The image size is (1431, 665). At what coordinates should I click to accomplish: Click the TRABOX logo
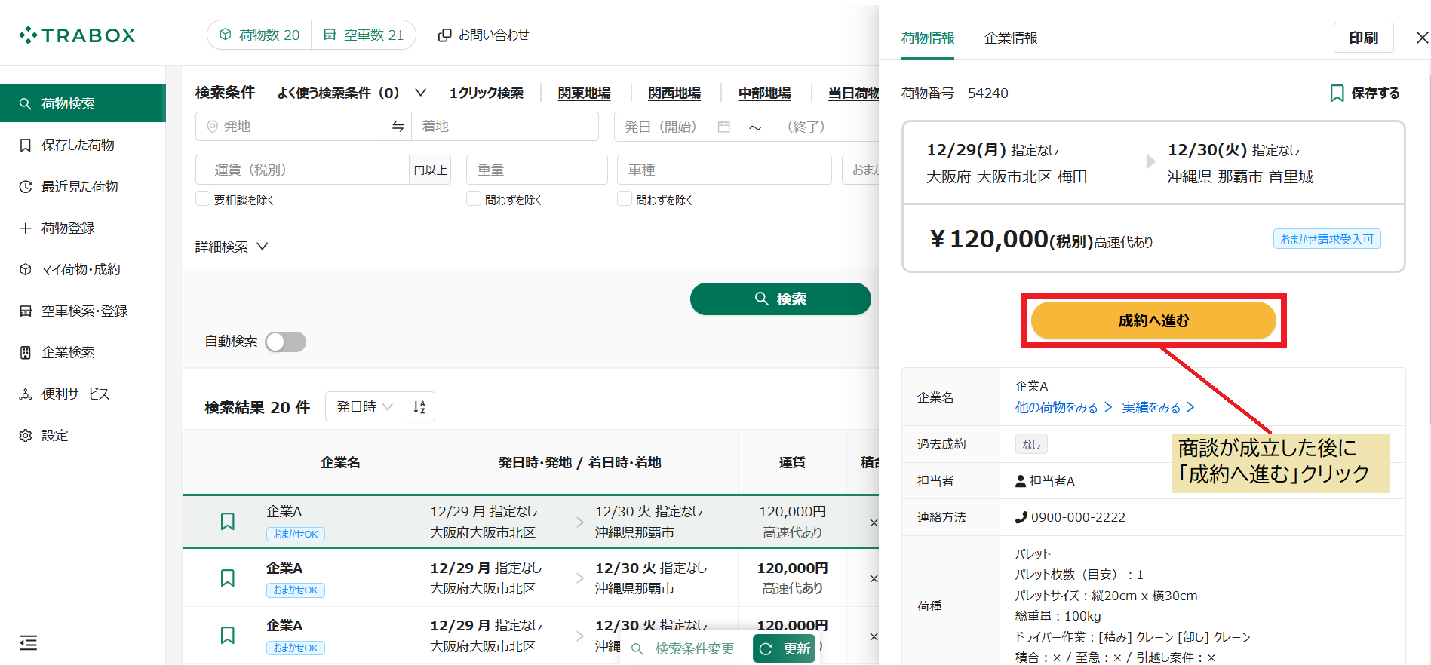click(x=77, y=35)
